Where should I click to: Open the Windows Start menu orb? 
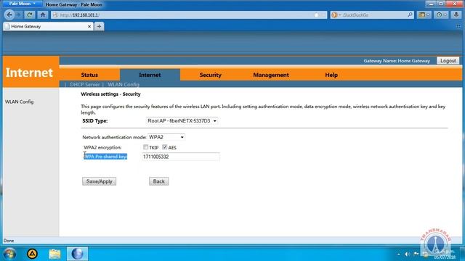click(9, 254)
